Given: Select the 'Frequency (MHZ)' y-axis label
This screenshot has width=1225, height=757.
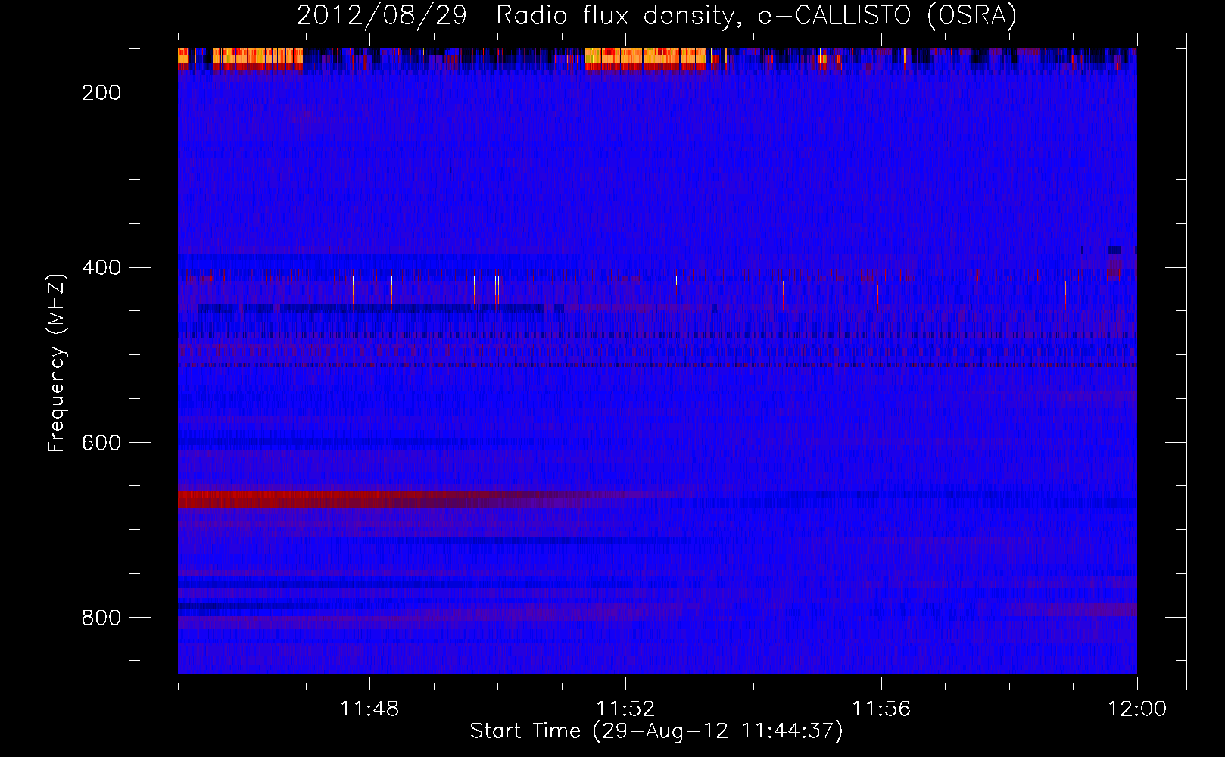Looking at the screenshot, I should tap(57, 363).
